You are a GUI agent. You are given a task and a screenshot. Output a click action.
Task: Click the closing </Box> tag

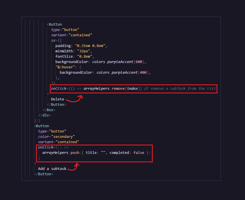tap(49, 110)
